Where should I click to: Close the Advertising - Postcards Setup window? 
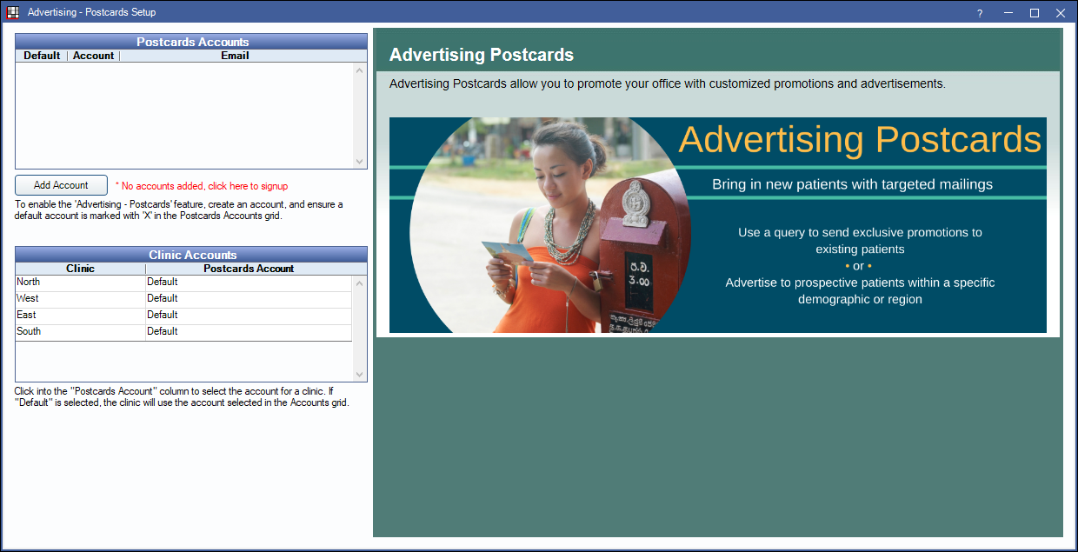pyautogui.click(x=1061, y=13)
